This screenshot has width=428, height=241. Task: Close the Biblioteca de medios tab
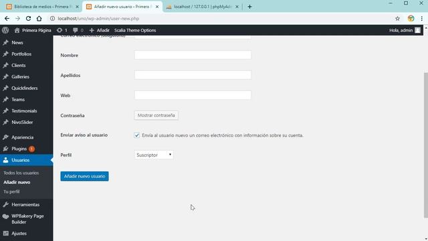[77, 7]
